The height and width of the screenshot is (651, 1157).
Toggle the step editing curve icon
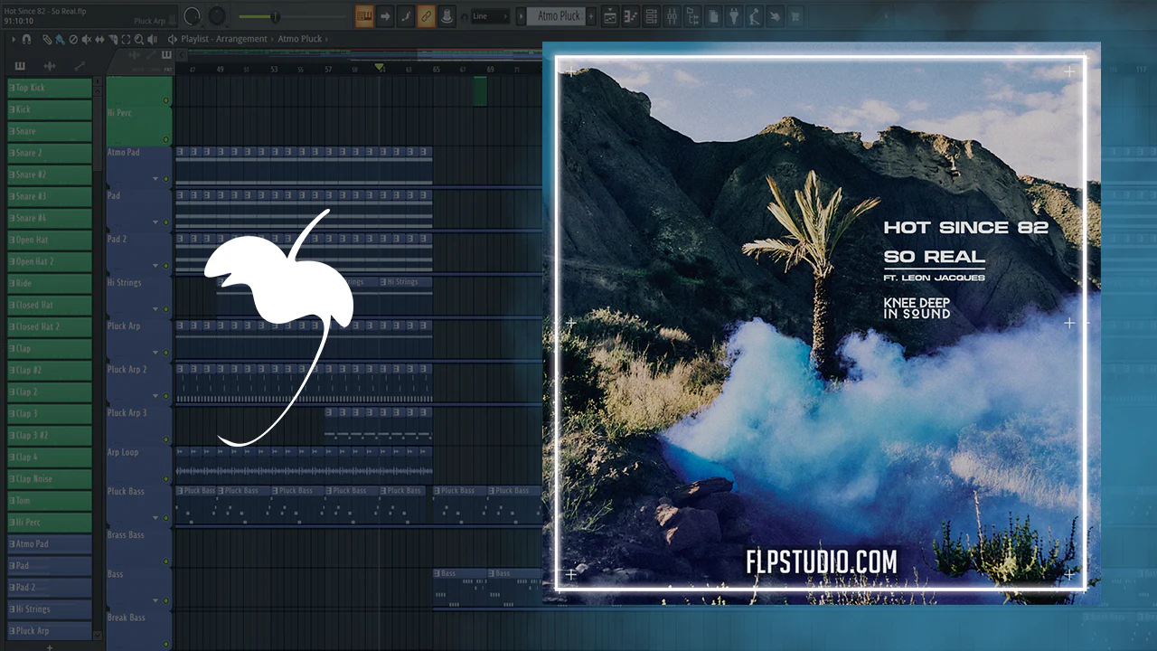click(x=406, y=16)
